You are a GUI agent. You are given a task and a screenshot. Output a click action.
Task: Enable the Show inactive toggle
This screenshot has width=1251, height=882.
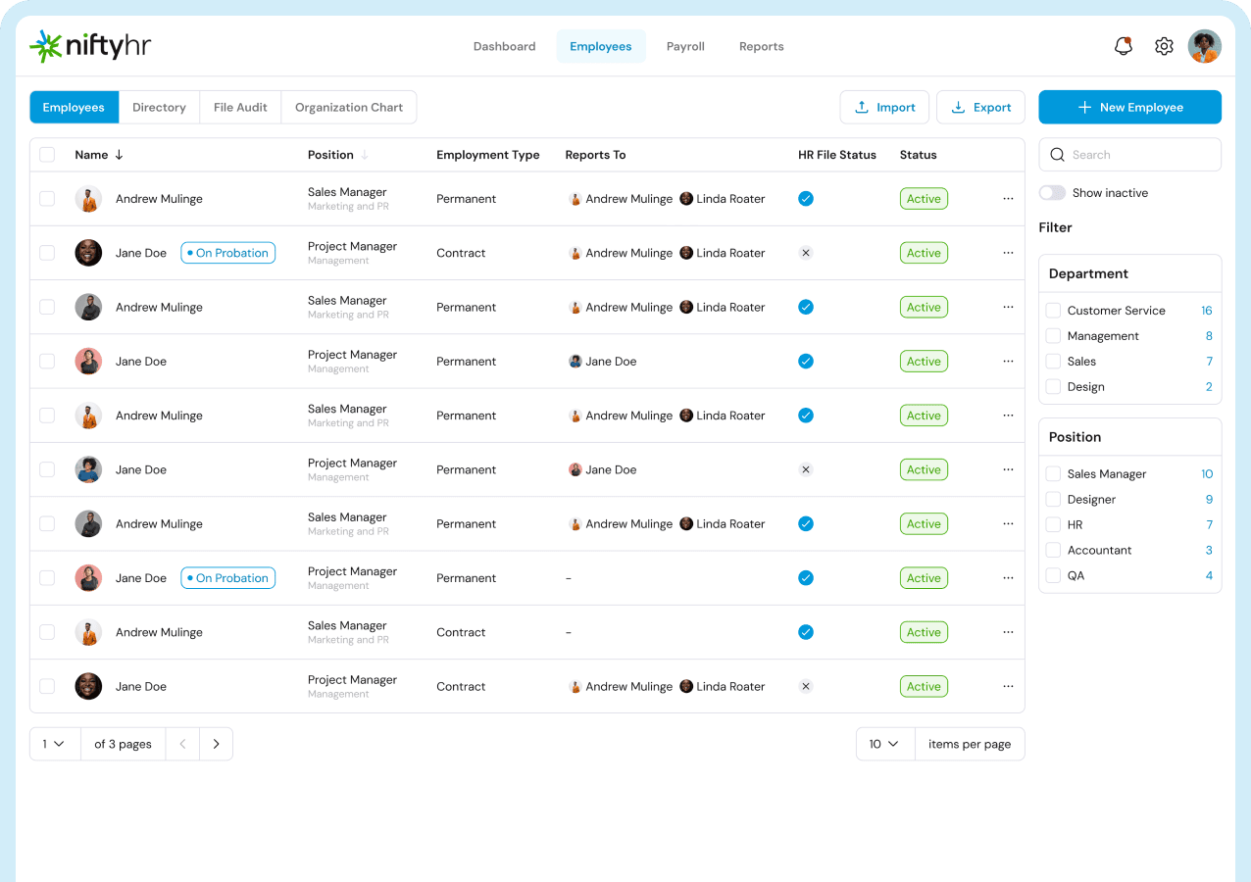[x=1052, y=192]
